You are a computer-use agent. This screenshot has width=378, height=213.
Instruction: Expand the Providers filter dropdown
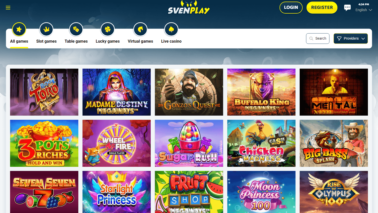[x=351, y=39]
